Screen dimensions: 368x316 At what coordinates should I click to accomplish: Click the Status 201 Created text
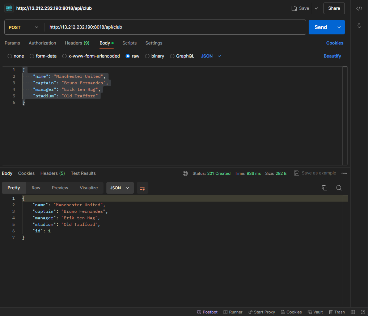coord(211,173)
